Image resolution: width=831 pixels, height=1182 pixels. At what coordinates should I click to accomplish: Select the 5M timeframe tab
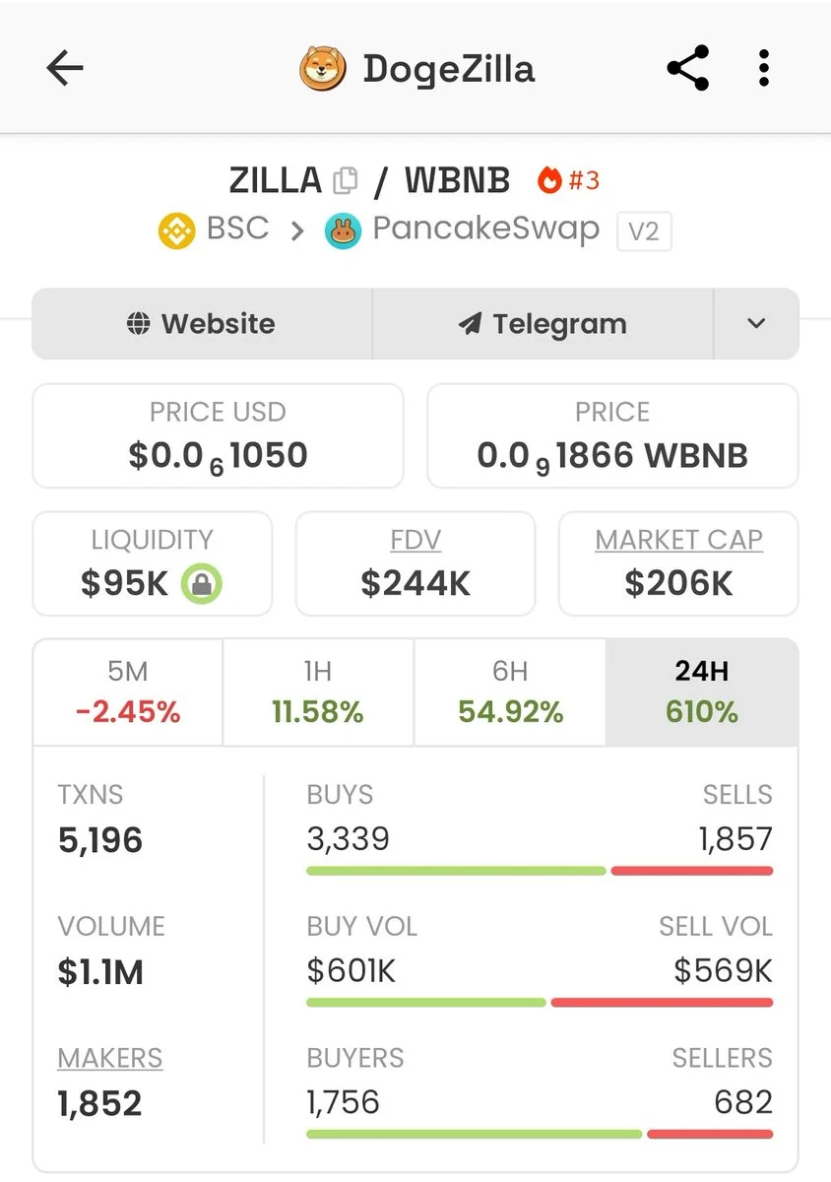click(x=128, y=692)
